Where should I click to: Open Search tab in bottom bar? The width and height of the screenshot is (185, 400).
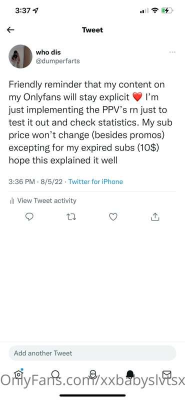(x=55, y=374)
